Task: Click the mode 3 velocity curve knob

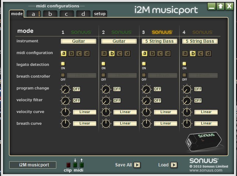Action: point(146,112)
